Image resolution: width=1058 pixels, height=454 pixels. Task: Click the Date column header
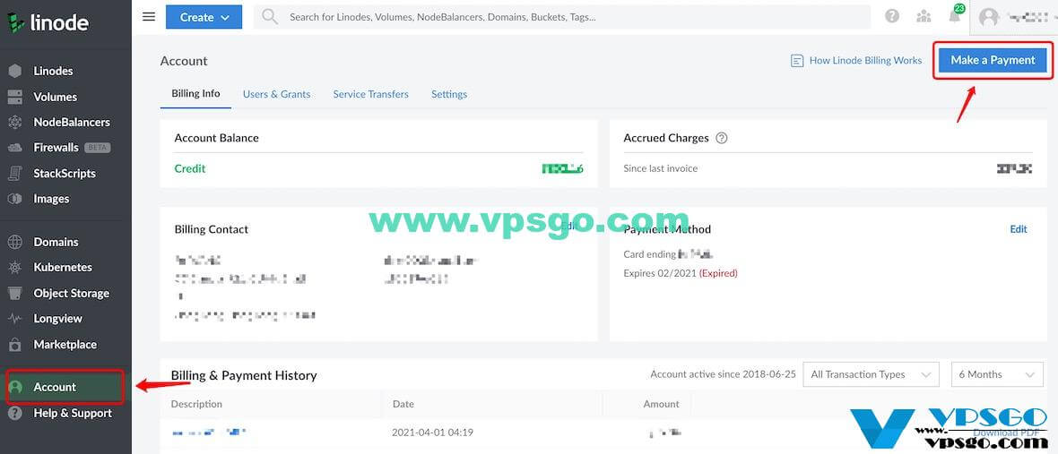[403, 404]
